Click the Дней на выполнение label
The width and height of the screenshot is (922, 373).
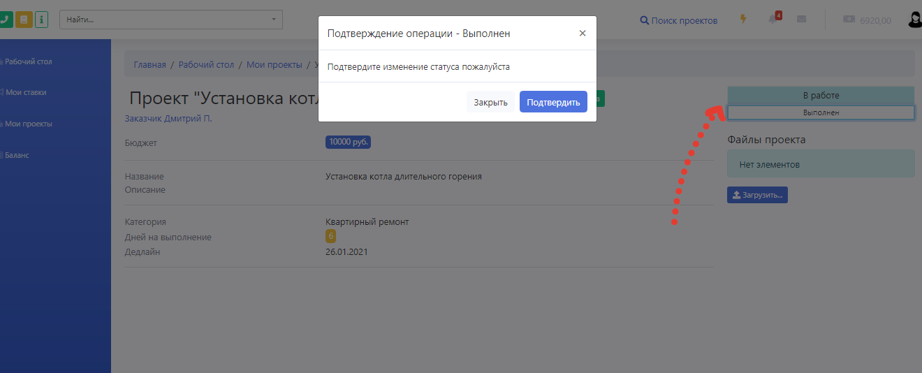point(168,237)
